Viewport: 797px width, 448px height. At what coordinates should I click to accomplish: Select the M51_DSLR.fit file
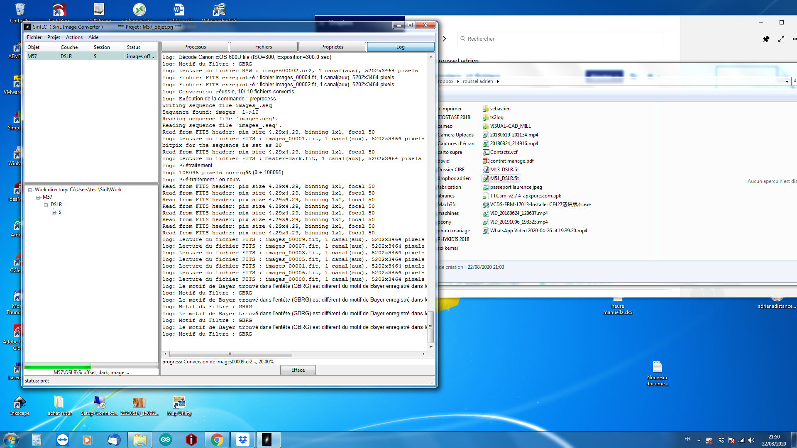click(x=504, y=178)
